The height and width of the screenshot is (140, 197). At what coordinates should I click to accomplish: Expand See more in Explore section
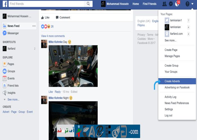[13, 99]
